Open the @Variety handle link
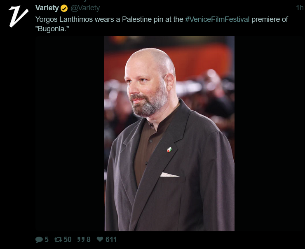The image size is (305, 249). [x=85, y=8]
